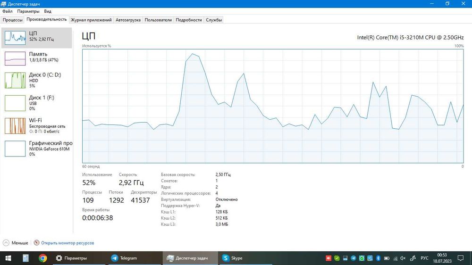The height and width of the screenshot is (265, 472).
Task: Select Диск 1 (F:) USB item
Action: click(36, 103)
